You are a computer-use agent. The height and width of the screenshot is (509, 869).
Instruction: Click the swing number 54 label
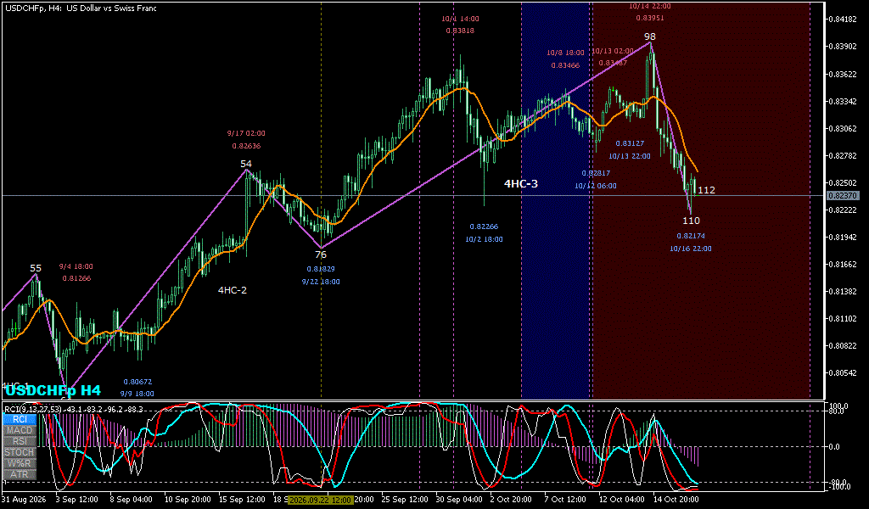[246, 164]
